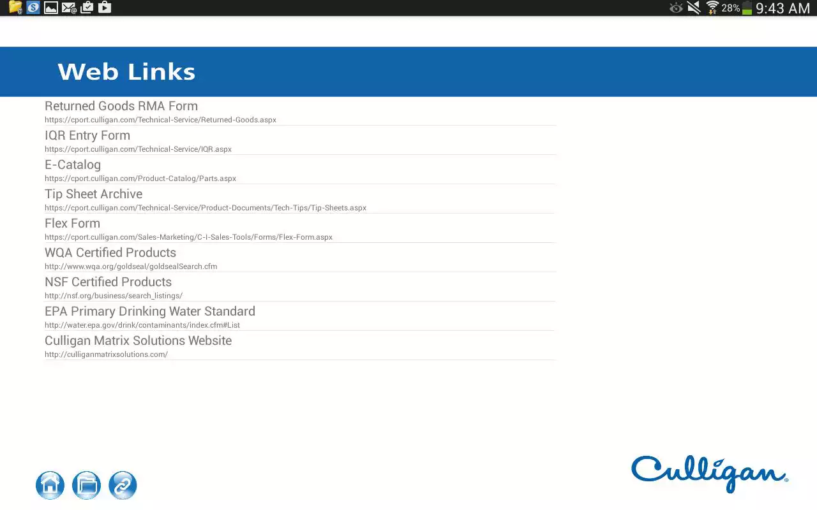This screenshot has width=817, height=510.
Task: Tap the email notification icon
Action: click(69, 8)
